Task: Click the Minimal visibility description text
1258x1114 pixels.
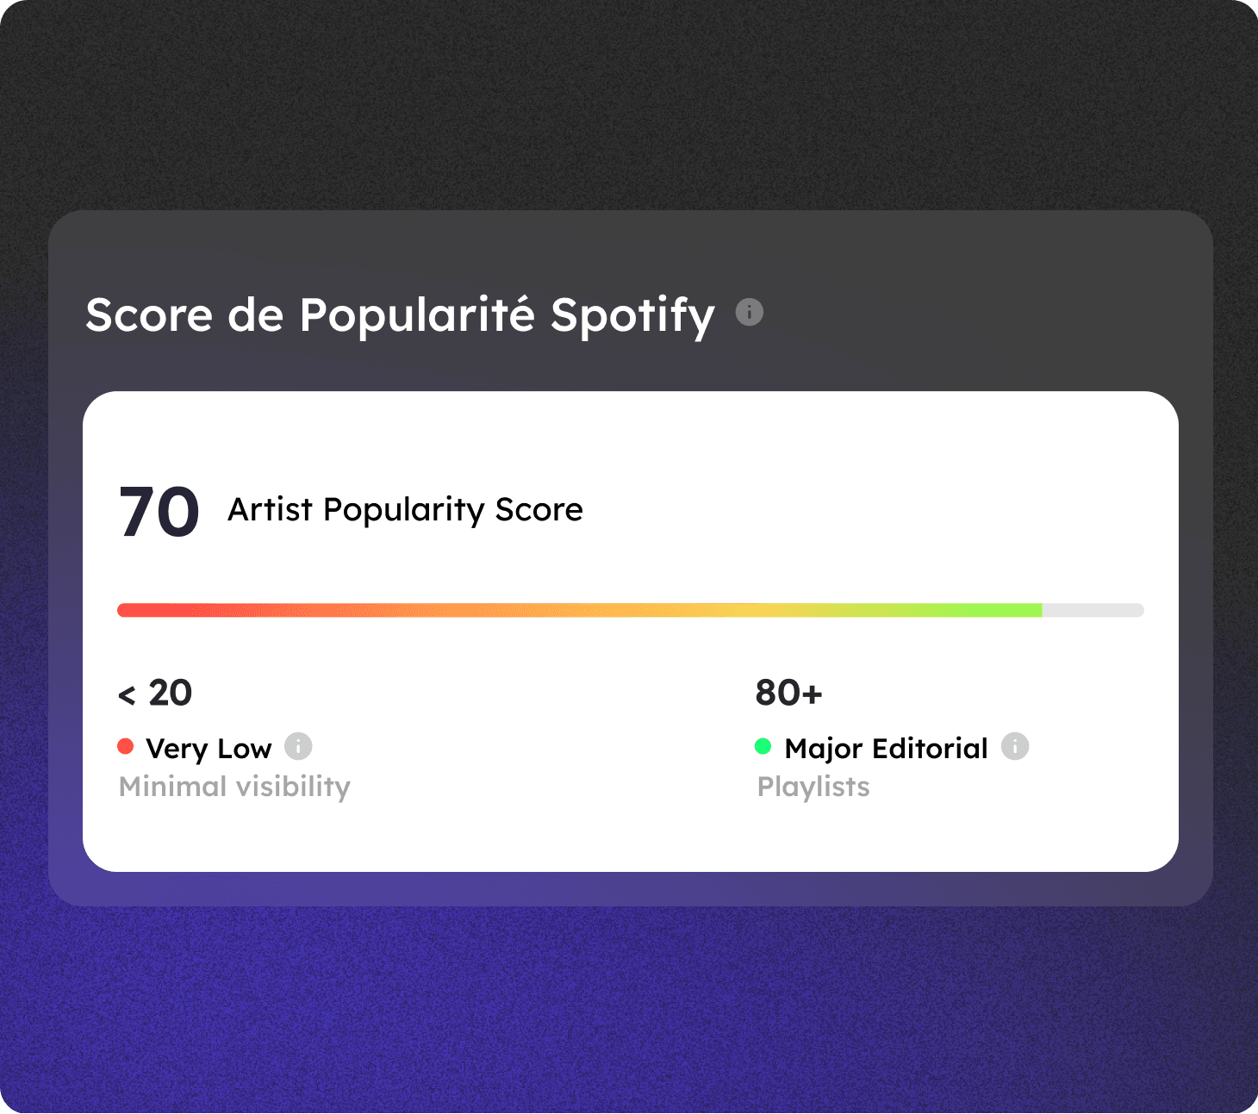Action: 234,787
